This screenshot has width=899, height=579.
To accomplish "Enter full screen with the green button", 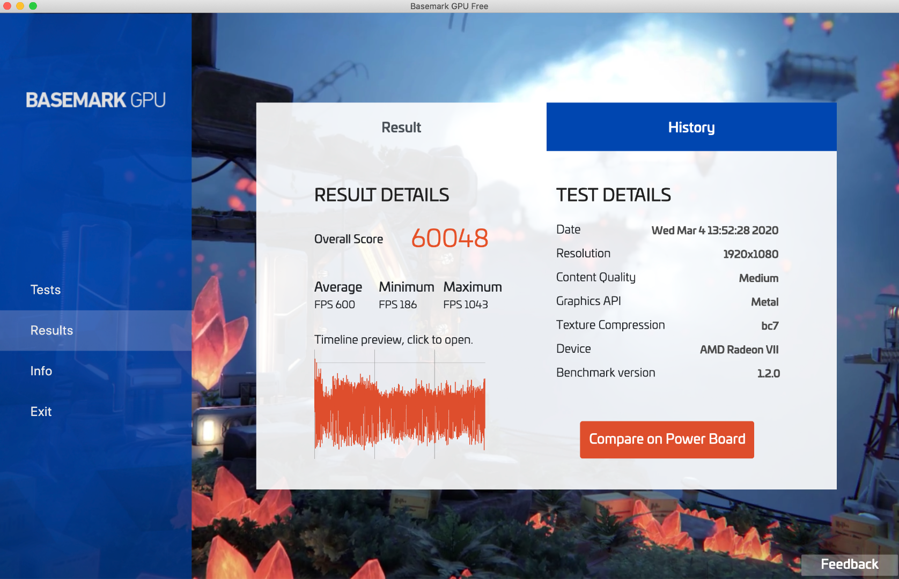I will point(33,6).
